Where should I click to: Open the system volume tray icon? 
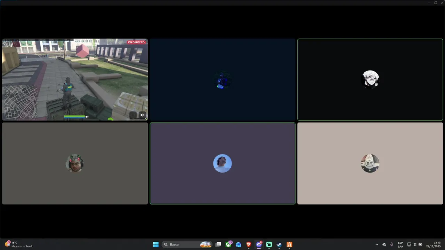coord(414,244)
